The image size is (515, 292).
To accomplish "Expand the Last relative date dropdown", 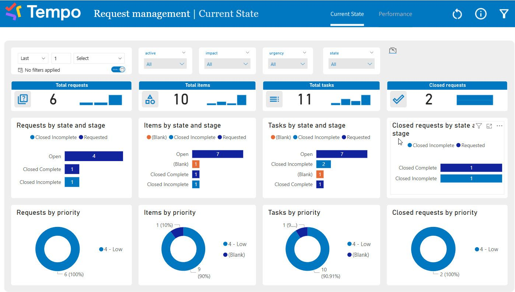I will point(33,58).
